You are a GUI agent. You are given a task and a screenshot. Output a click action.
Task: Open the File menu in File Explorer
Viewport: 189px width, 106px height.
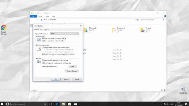(33, 16)
